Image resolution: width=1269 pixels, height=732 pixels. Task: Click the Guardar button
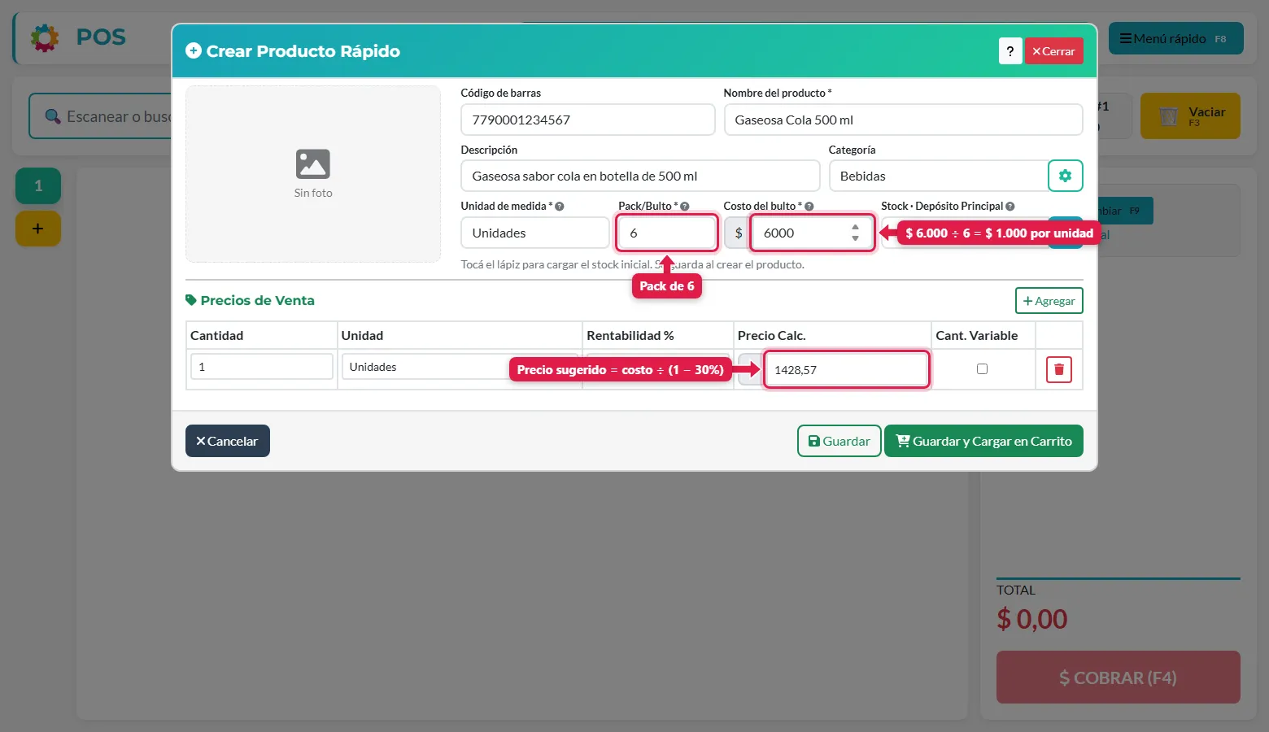coord(839,441)
